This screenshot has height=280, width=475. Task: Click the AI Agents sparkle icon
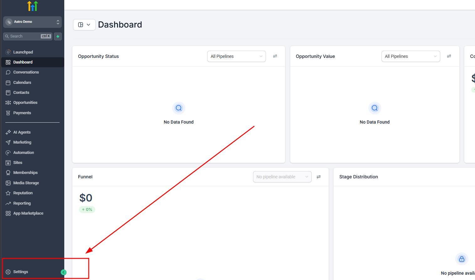point(8,132)
